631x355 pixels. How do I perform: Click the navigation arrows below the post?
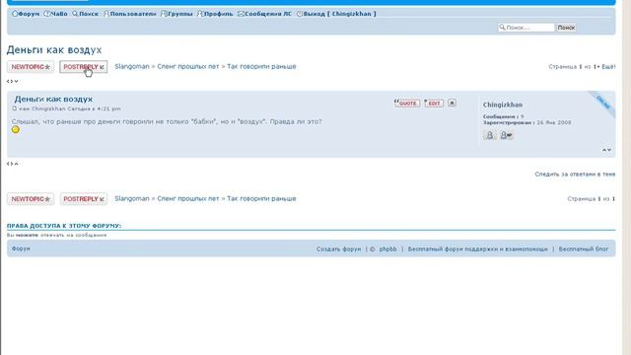(13, 164)
